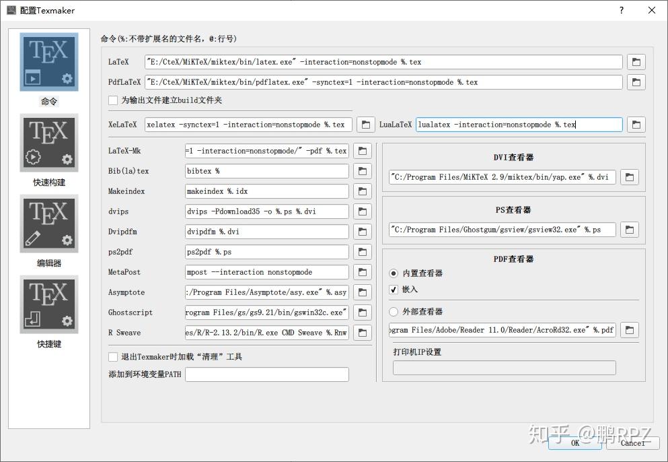Click the MetaPost mpost command field

tap(266, 272)
